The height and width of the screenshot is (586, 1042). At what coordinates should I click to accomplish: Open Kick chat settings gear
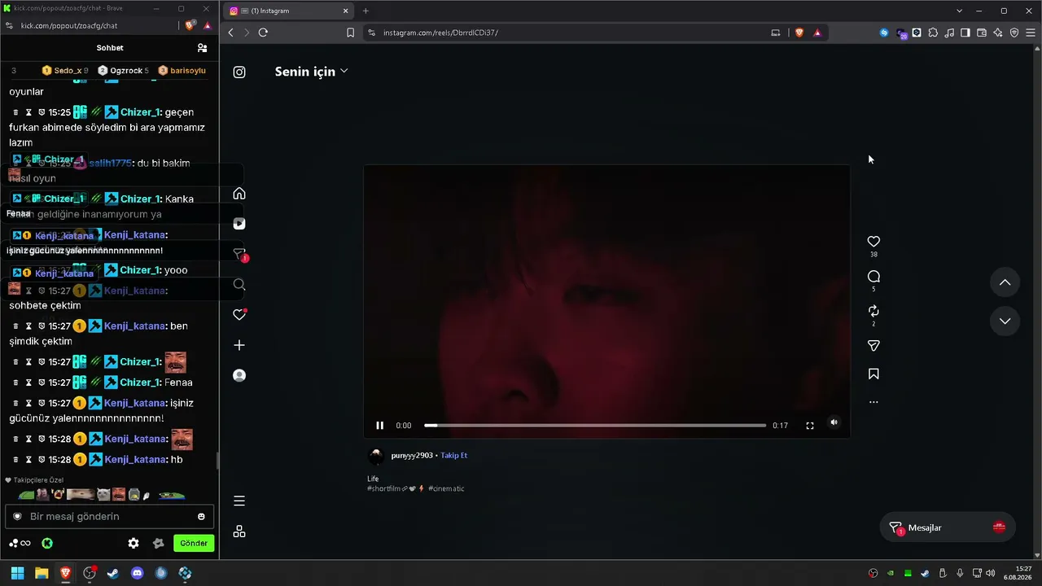click(134, 543)
